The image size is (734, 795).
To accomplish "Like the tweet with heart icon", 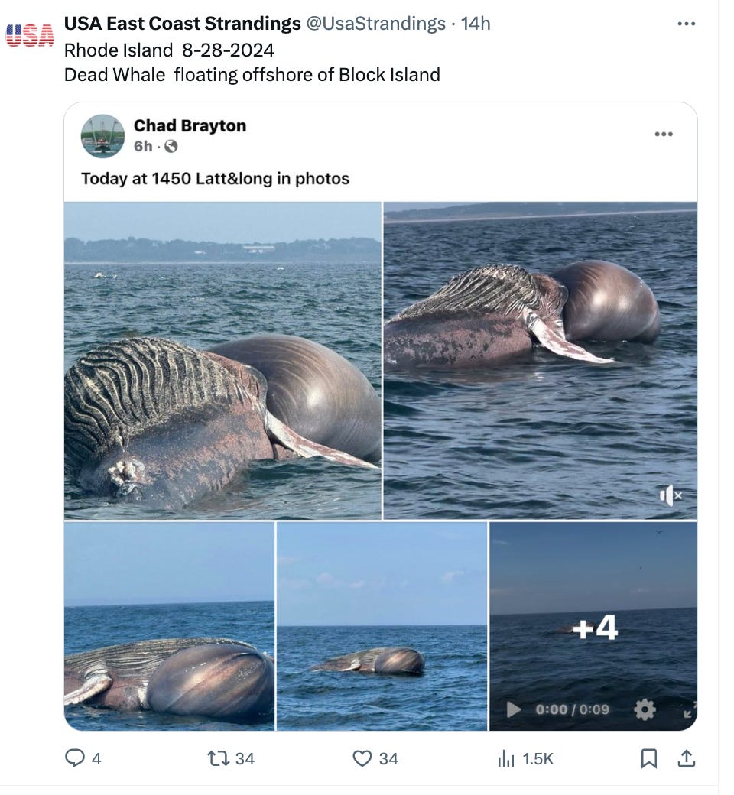I will point(362,758).
